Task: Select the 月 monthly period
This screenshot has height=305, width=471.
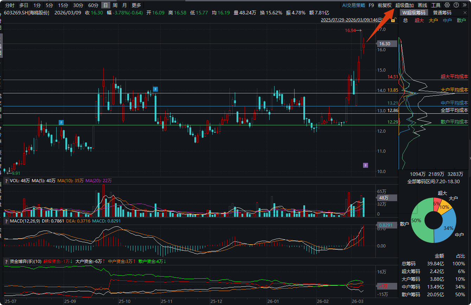Action: [x=124, y=5]
